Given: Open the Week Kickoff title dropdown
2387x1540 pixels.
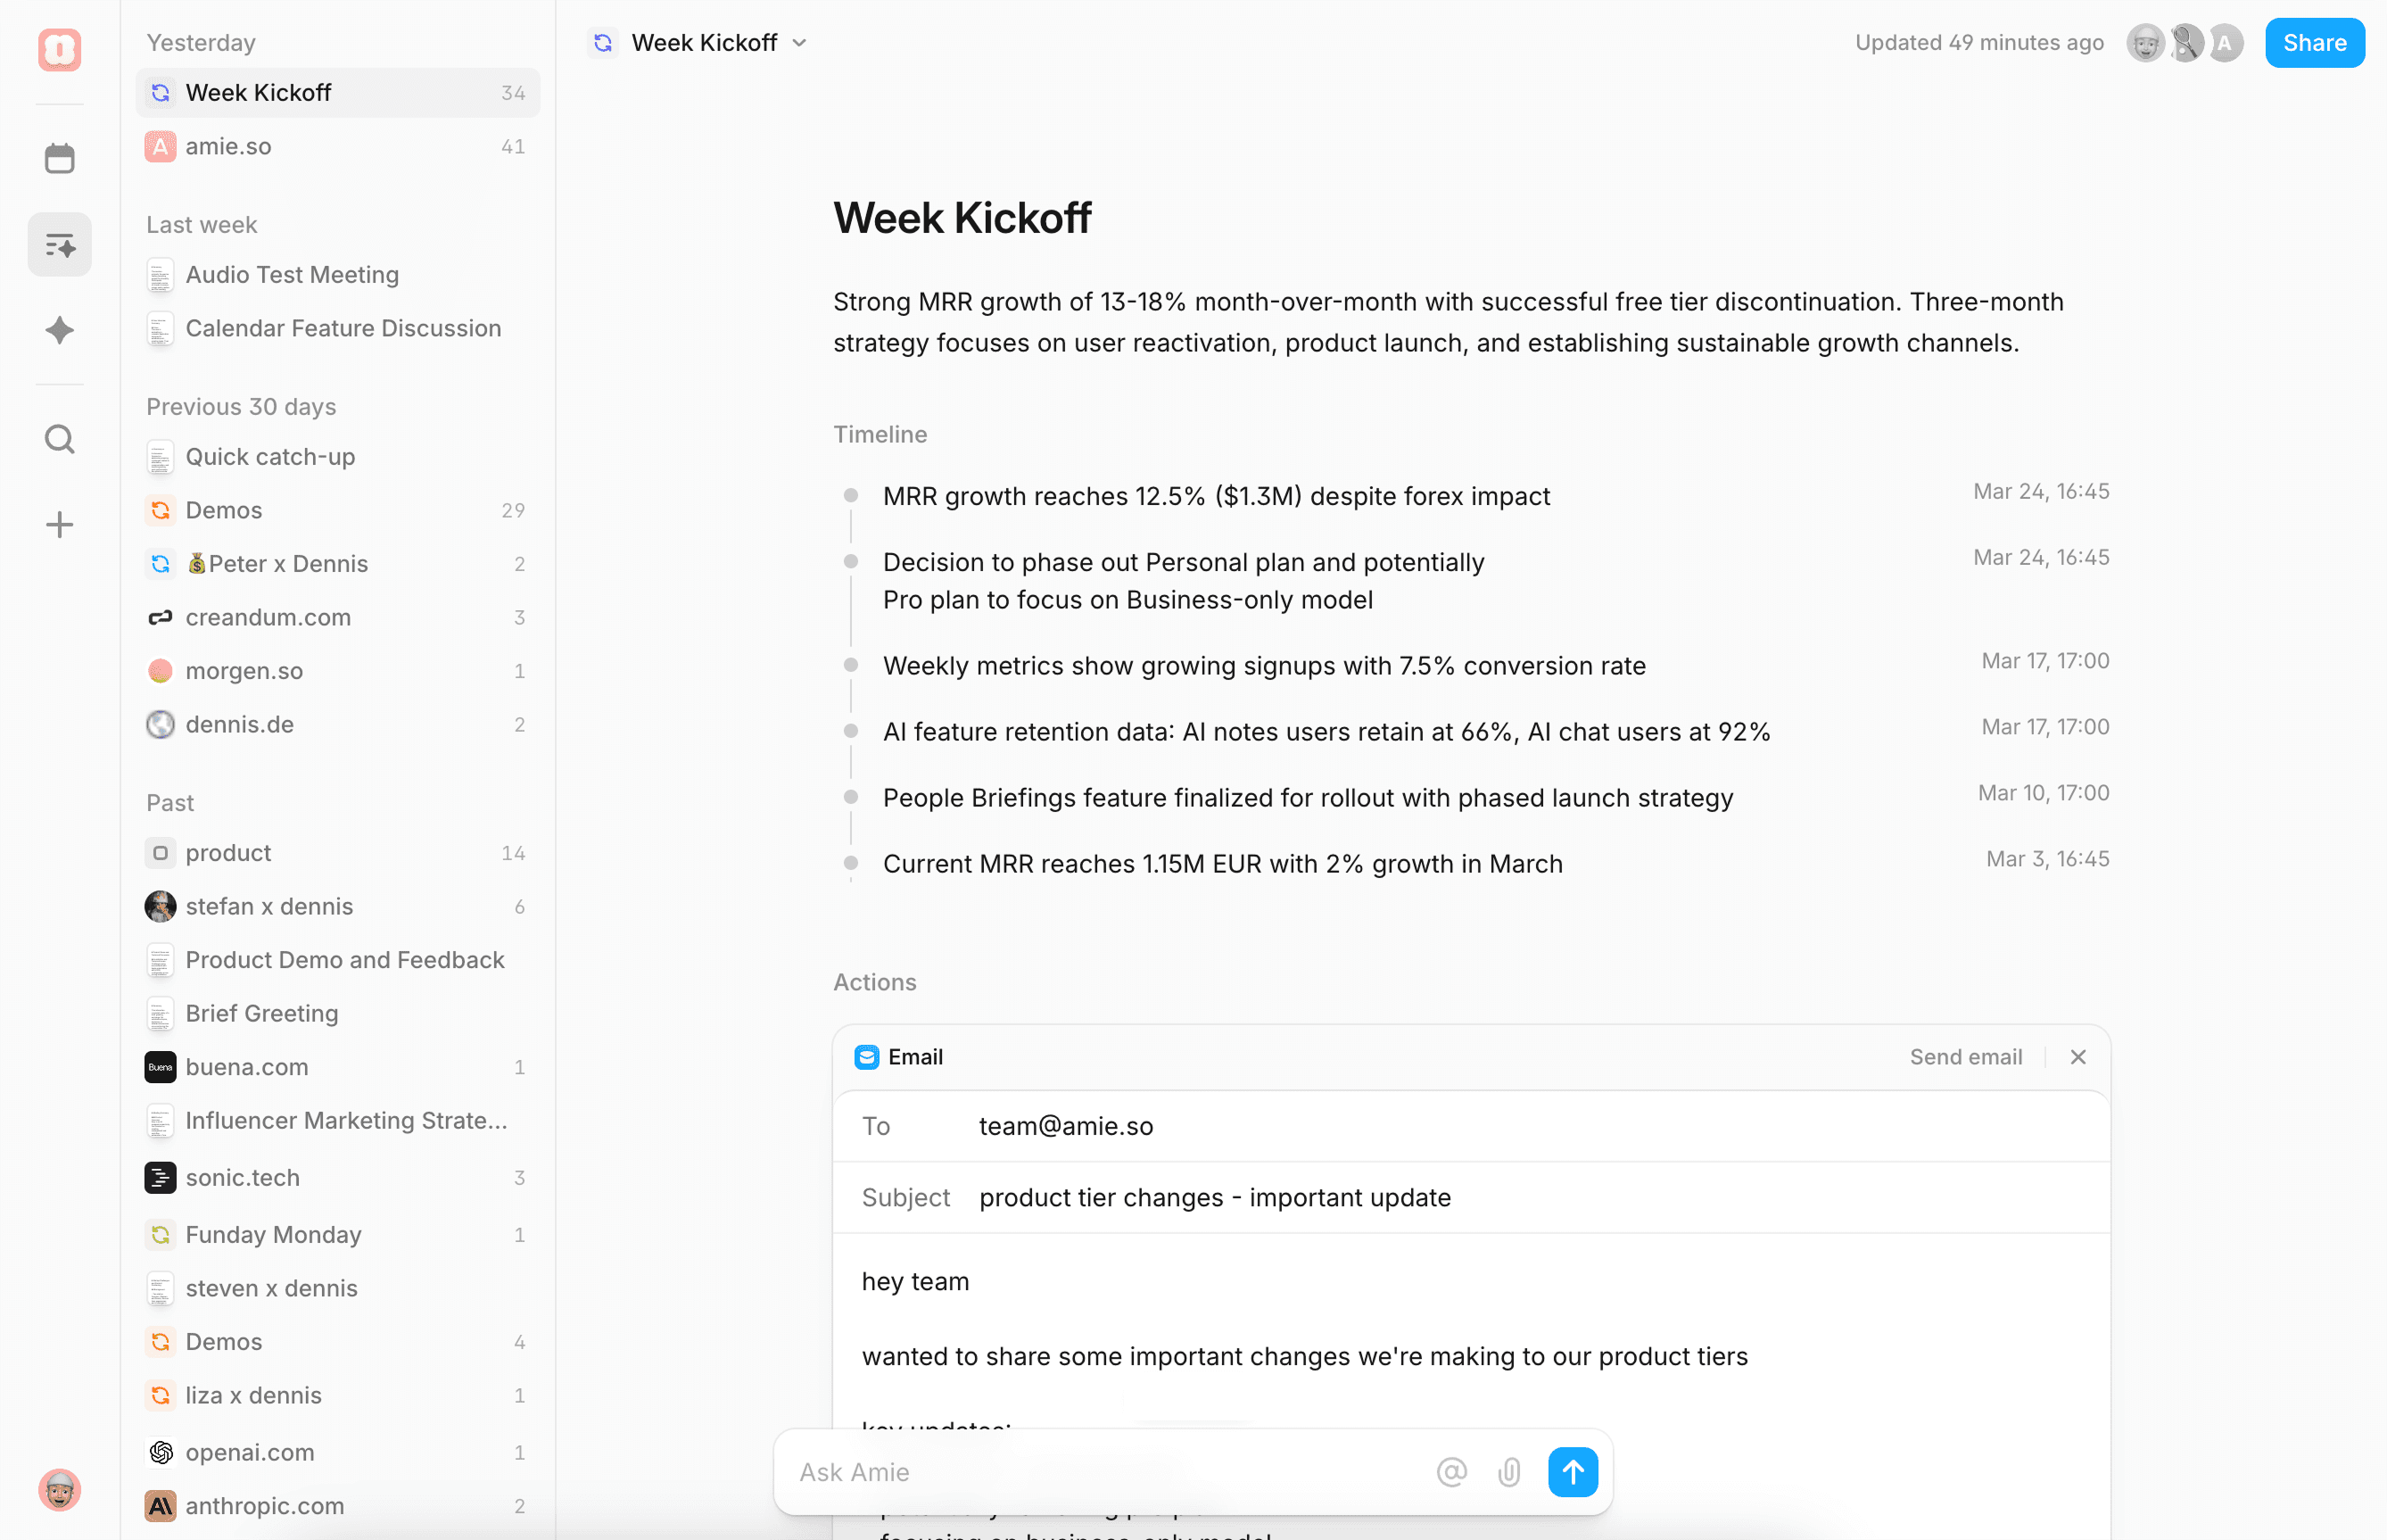Looking at the screenshot, I should coord(799,43).
